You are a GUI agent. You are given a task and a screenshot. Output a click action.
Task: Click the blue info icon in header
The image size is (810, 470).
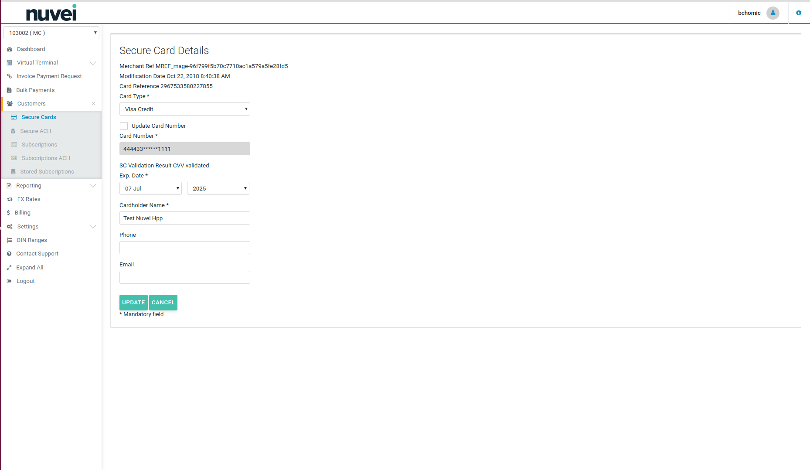coord(798,13)
